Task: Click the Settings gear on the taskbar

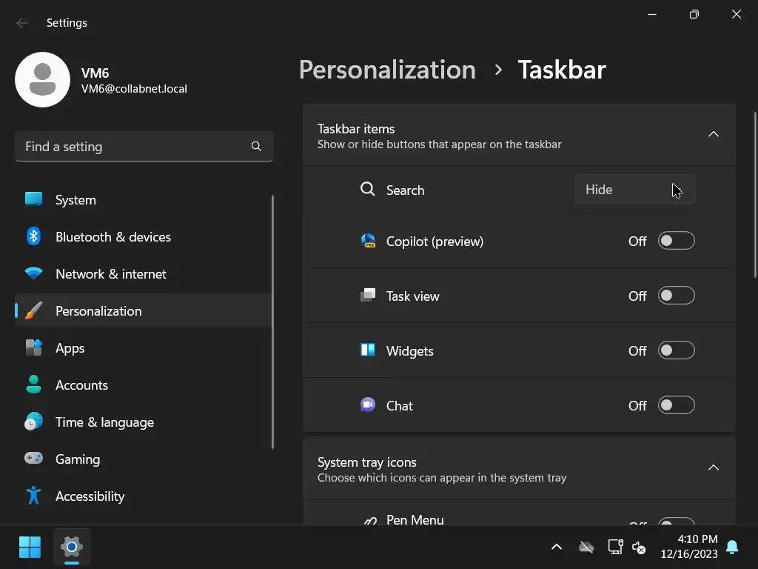Action: (72, 548)
